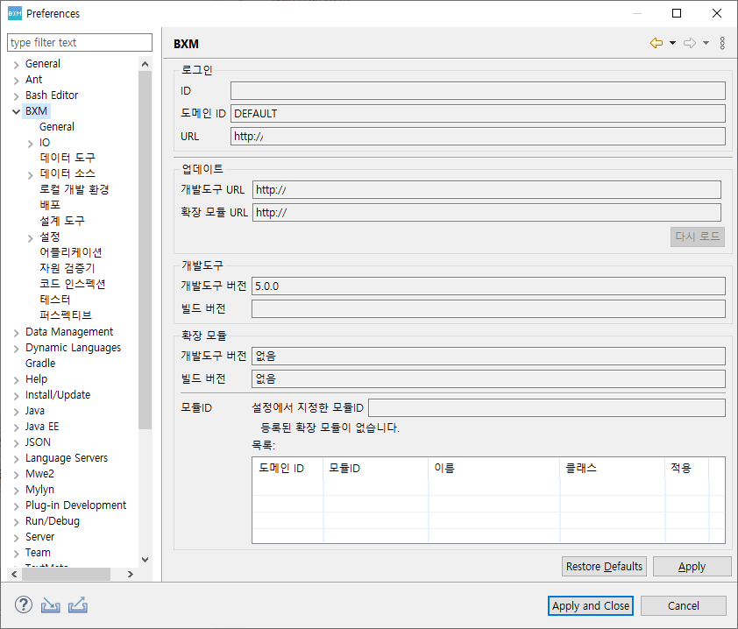Screen dimensions: 738x629
Task: Select the Run/Debug tree item
Action: click(53, 521)
